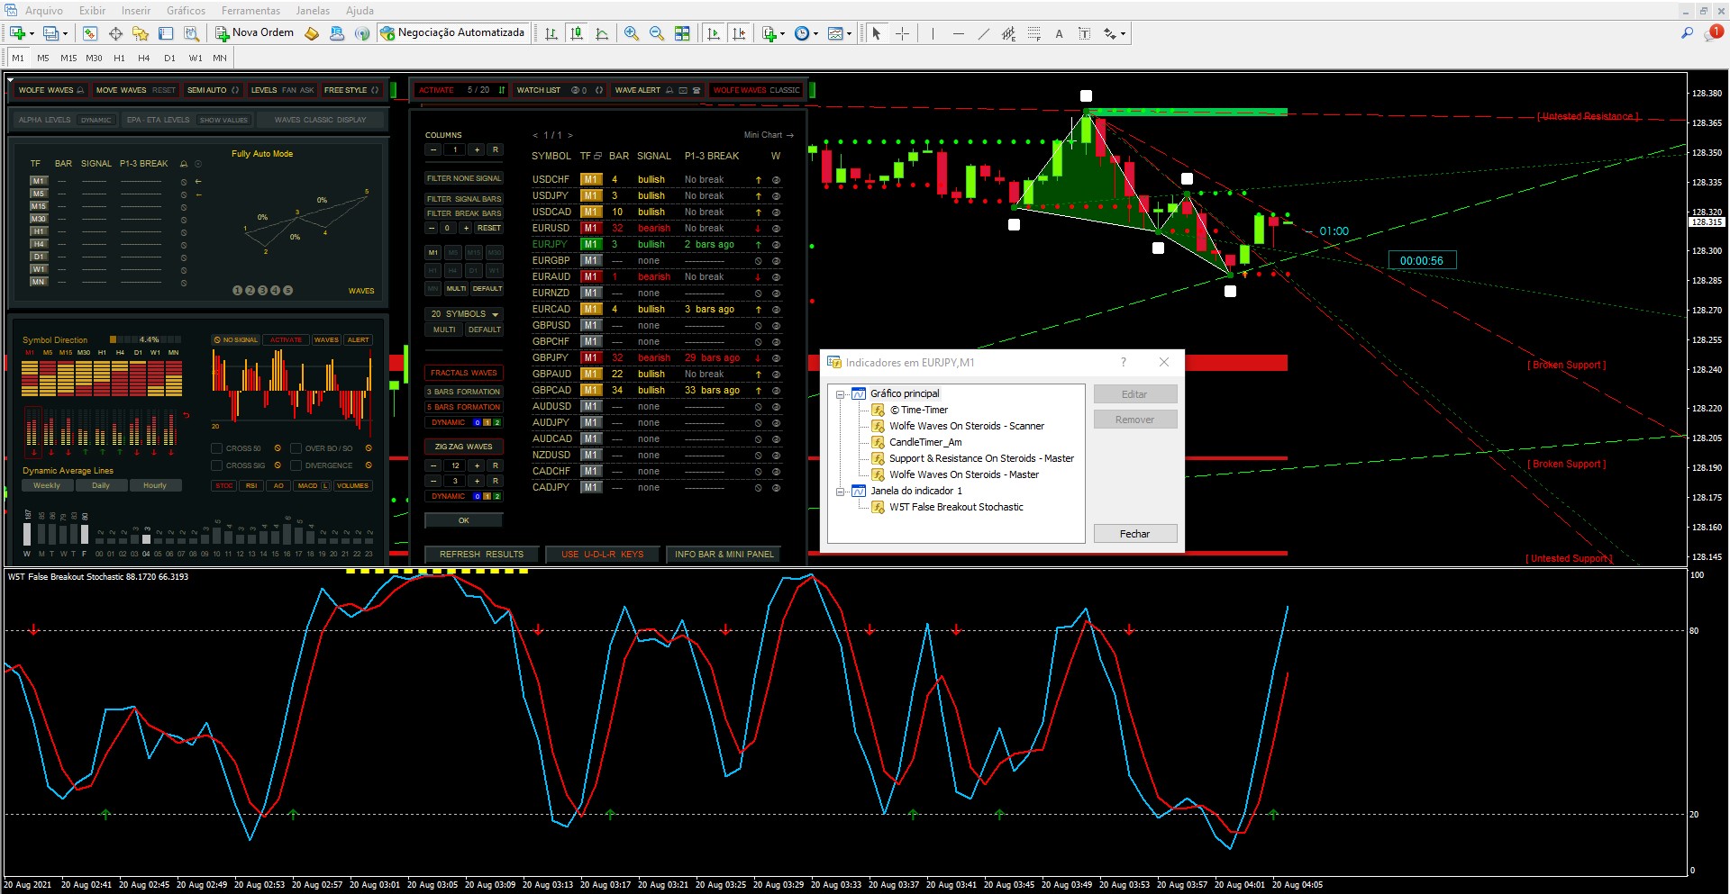Screen dimensions: 1730x894
Task: Tick the CROSS SIG checkbox
Action: [216, 465]
